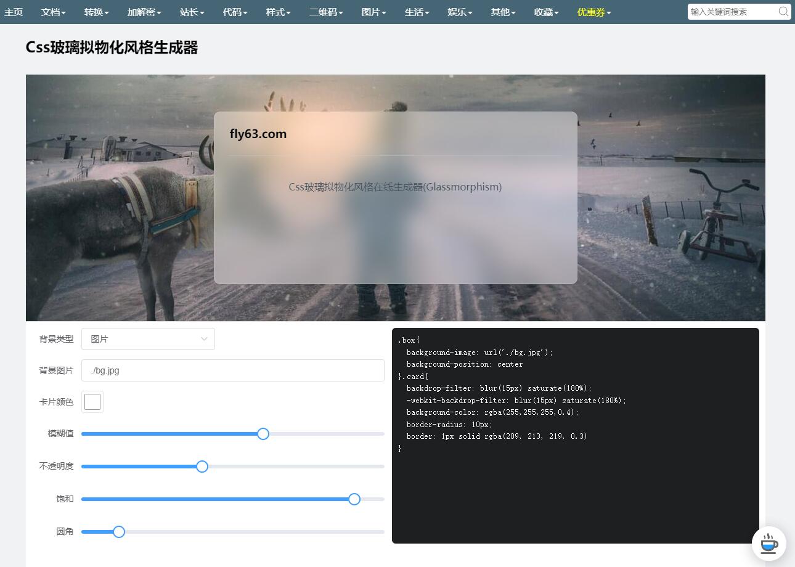The height and width of the screenshot is (567, 795).
Task: Click the search magnifier icon
Action: coord(783,11)
